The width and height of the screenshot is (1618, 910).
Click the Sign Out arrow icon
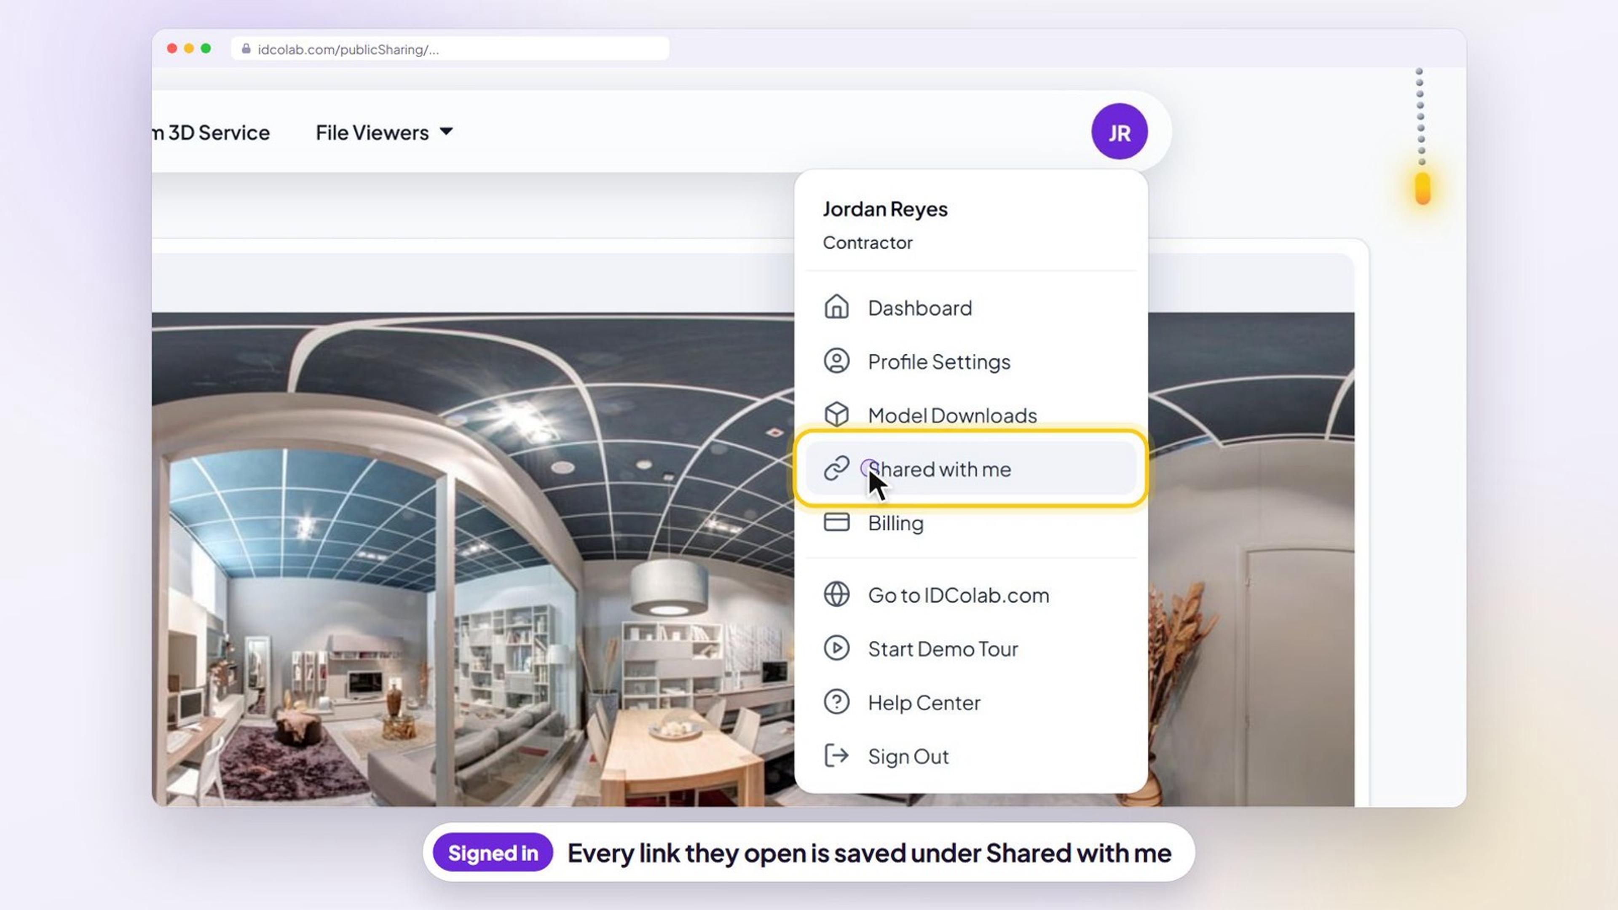tap(836, 755)
